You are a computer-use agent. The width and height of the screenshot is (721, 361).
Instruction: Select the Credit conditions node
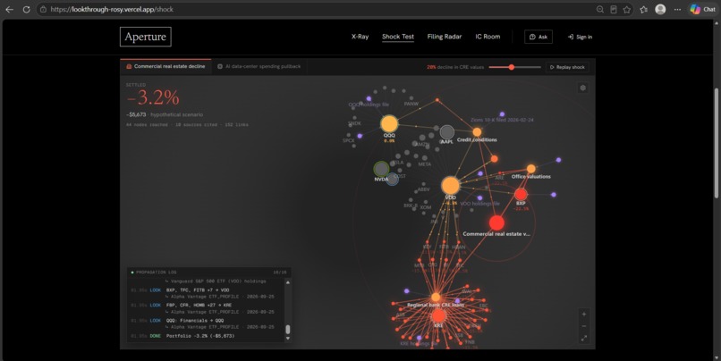click(478, 132)
